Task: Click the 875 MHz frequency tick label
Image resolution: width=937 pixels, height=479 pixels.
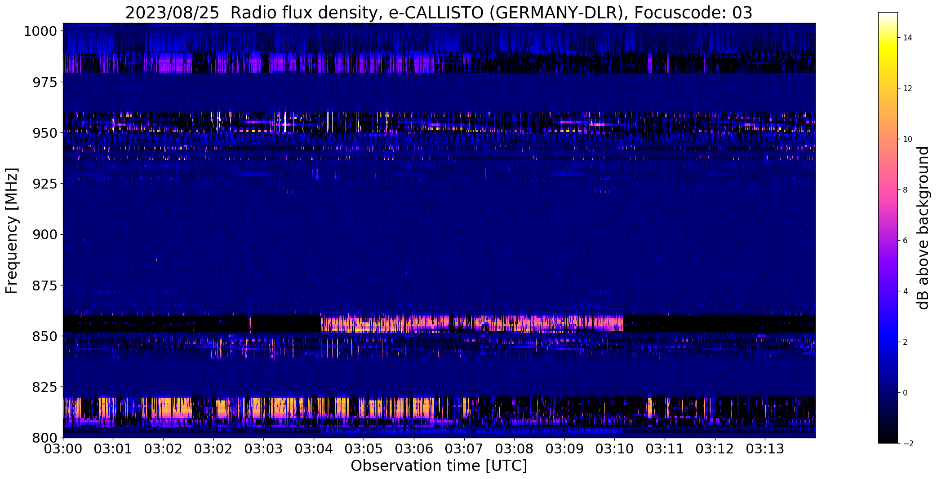Action: (x=44, y=285)
